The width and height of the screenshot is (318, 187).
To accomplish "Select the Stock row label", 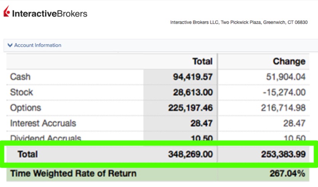I will click(x=21, y=92).
